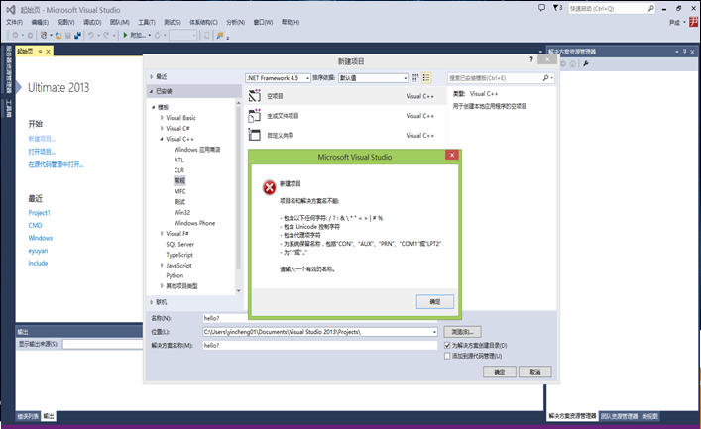
Task: Click the Redo arrow icon
Action: pyautogui.click(x=106, y=35)
